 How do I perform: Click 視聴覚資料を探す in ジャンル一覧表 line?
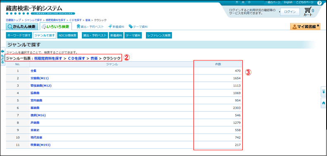point(48,58)
